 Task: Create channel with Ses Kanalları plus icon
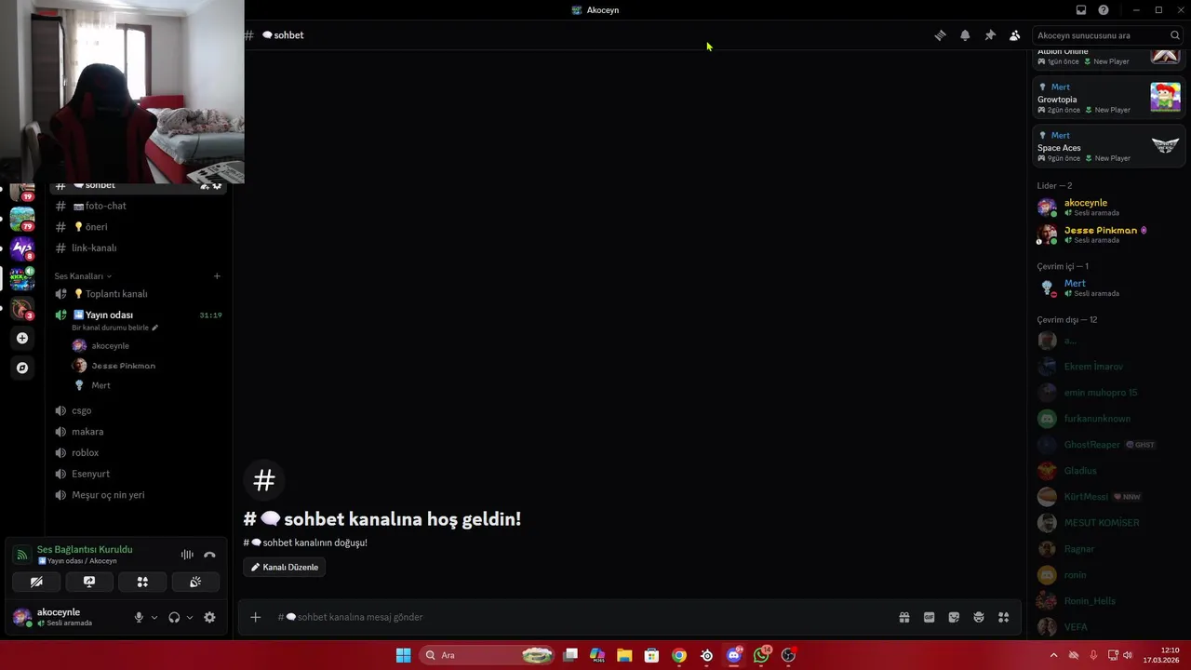pyautogui.click(x=217, y=276)
